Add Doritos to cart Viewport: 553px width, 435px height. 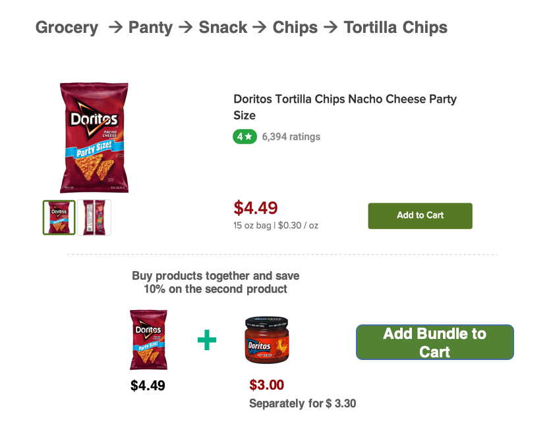pyautogui.click(x=420, y=216)
